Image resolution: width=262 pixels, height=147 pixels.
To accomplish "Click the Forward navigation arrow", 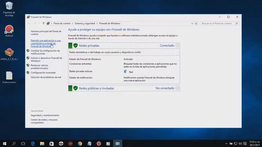I will [x=34, y=23].
